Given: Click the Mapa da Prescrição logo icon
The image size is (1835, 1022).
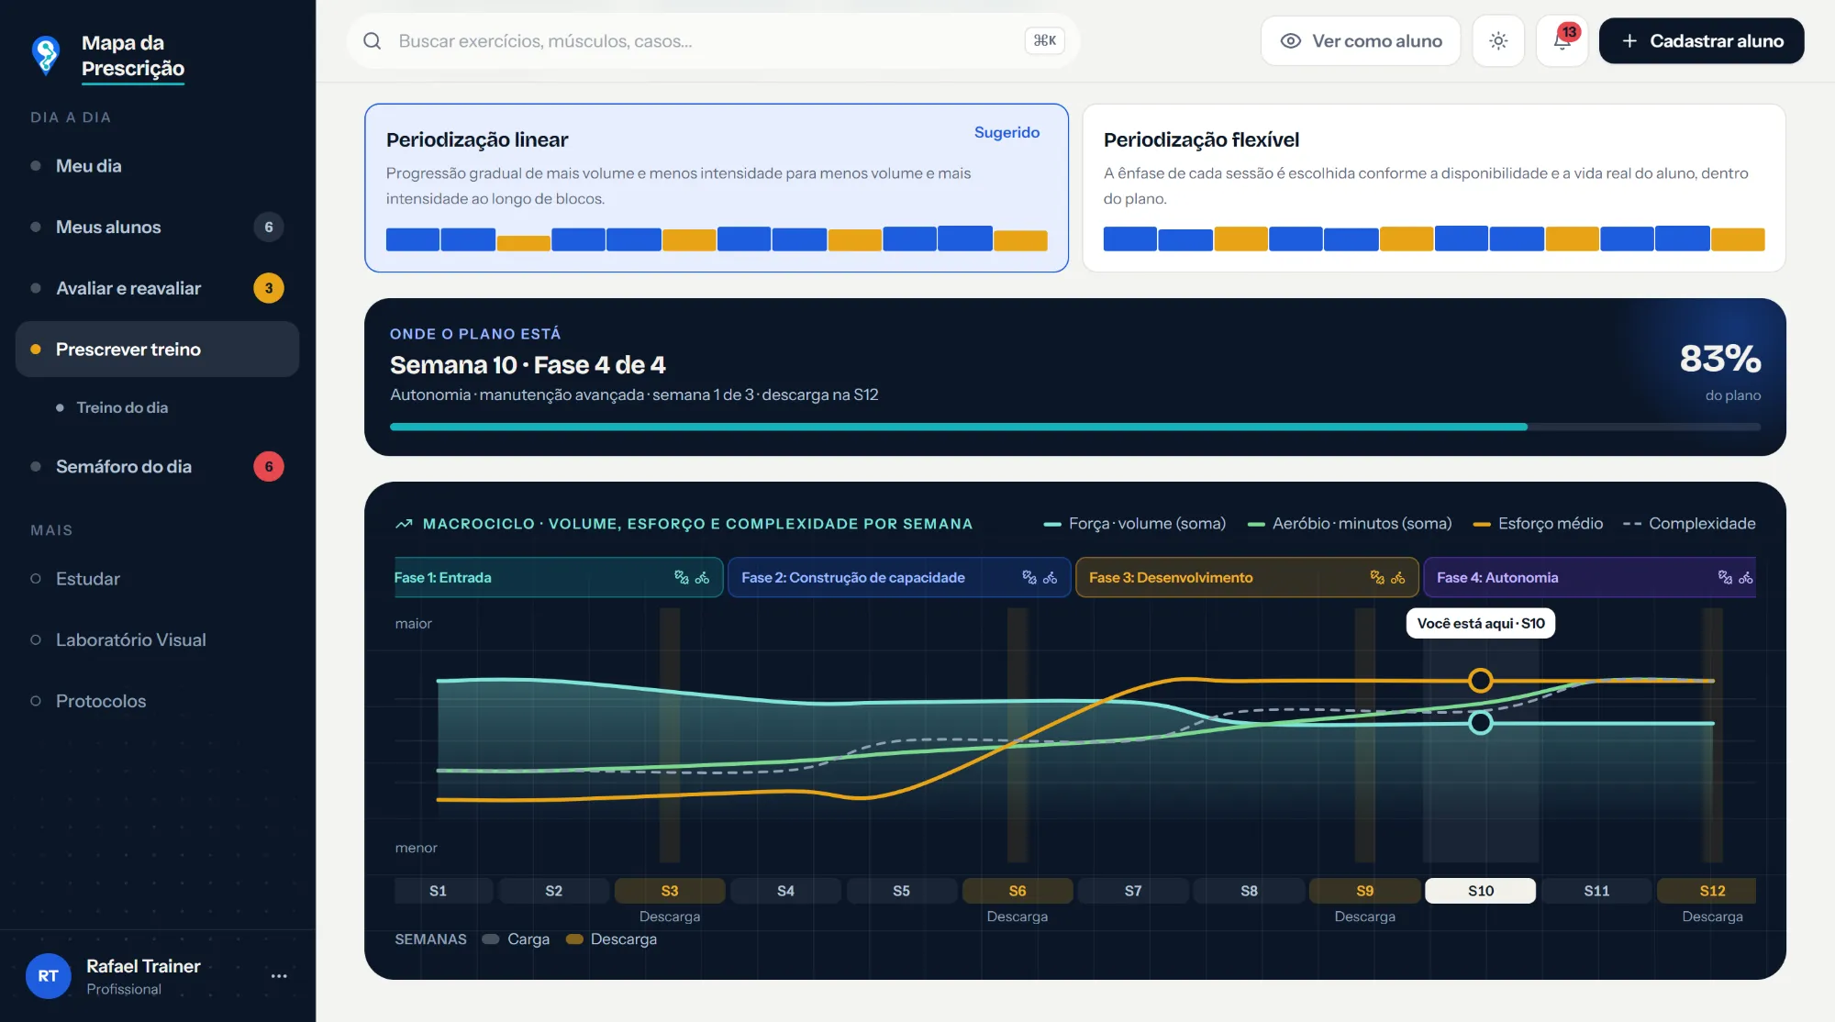Looking at the screenshot, I should tap(46, 55).
